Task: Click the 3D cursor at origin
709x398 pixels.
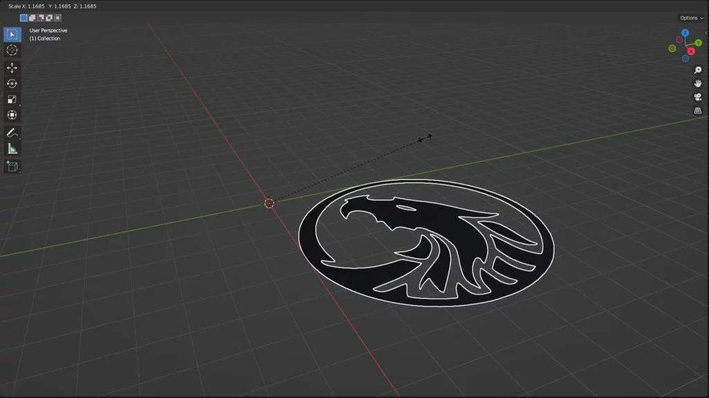Action: (269, 203)
